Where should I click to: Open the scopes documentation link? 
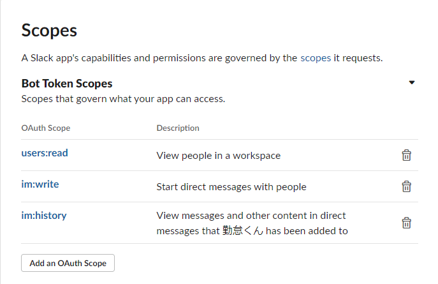[x=316, y=57]
